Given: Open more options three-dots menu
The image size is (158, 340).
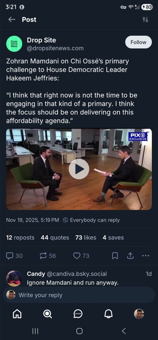Looking at the screenshot, I should pos(146,256).
